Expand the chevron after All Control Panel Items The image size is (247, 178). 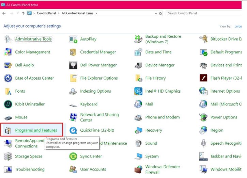[x=96, y=13]
